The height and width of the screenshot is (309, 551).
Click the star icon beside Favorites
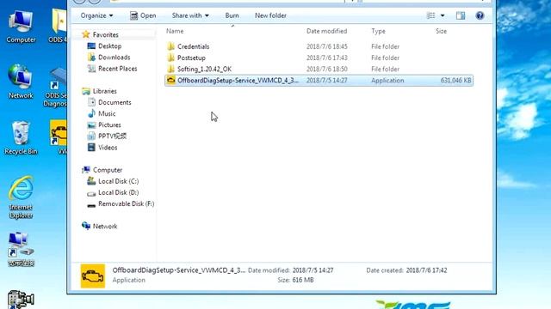point(86,34)
